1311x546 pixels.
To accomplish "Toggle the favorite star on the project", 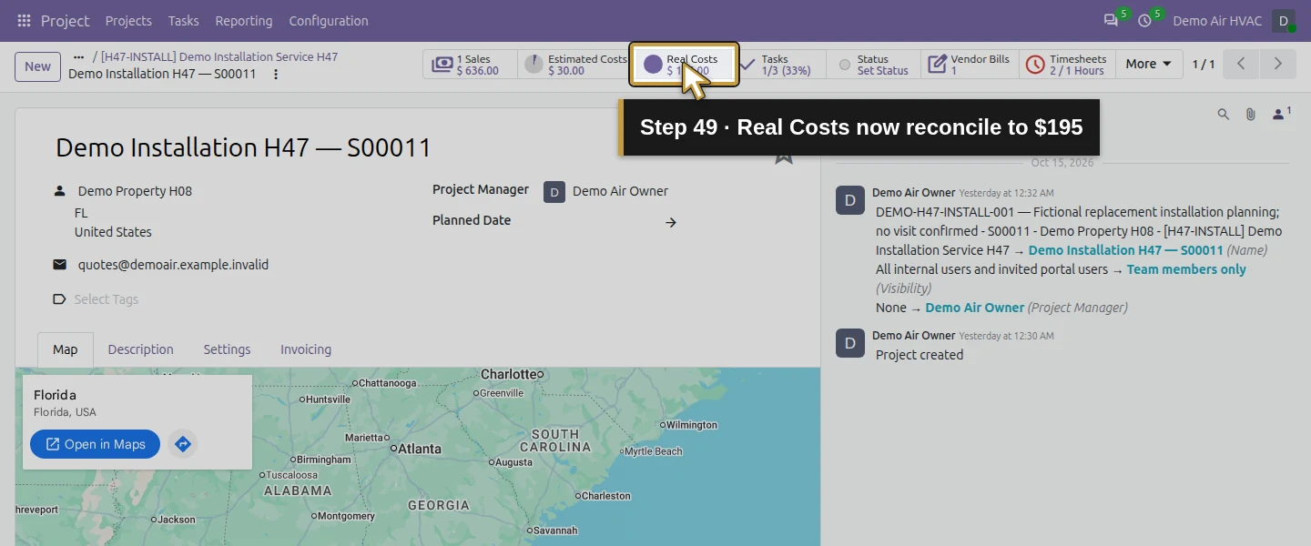I will 784,154.
